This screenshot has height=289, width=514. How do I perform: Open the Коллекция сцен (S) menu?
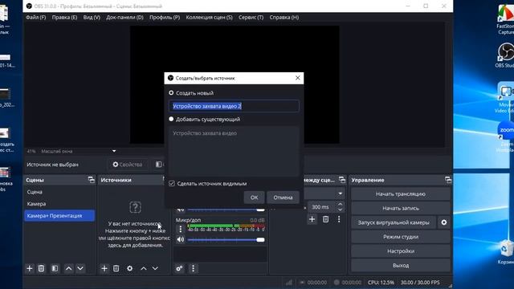[209, 18]
